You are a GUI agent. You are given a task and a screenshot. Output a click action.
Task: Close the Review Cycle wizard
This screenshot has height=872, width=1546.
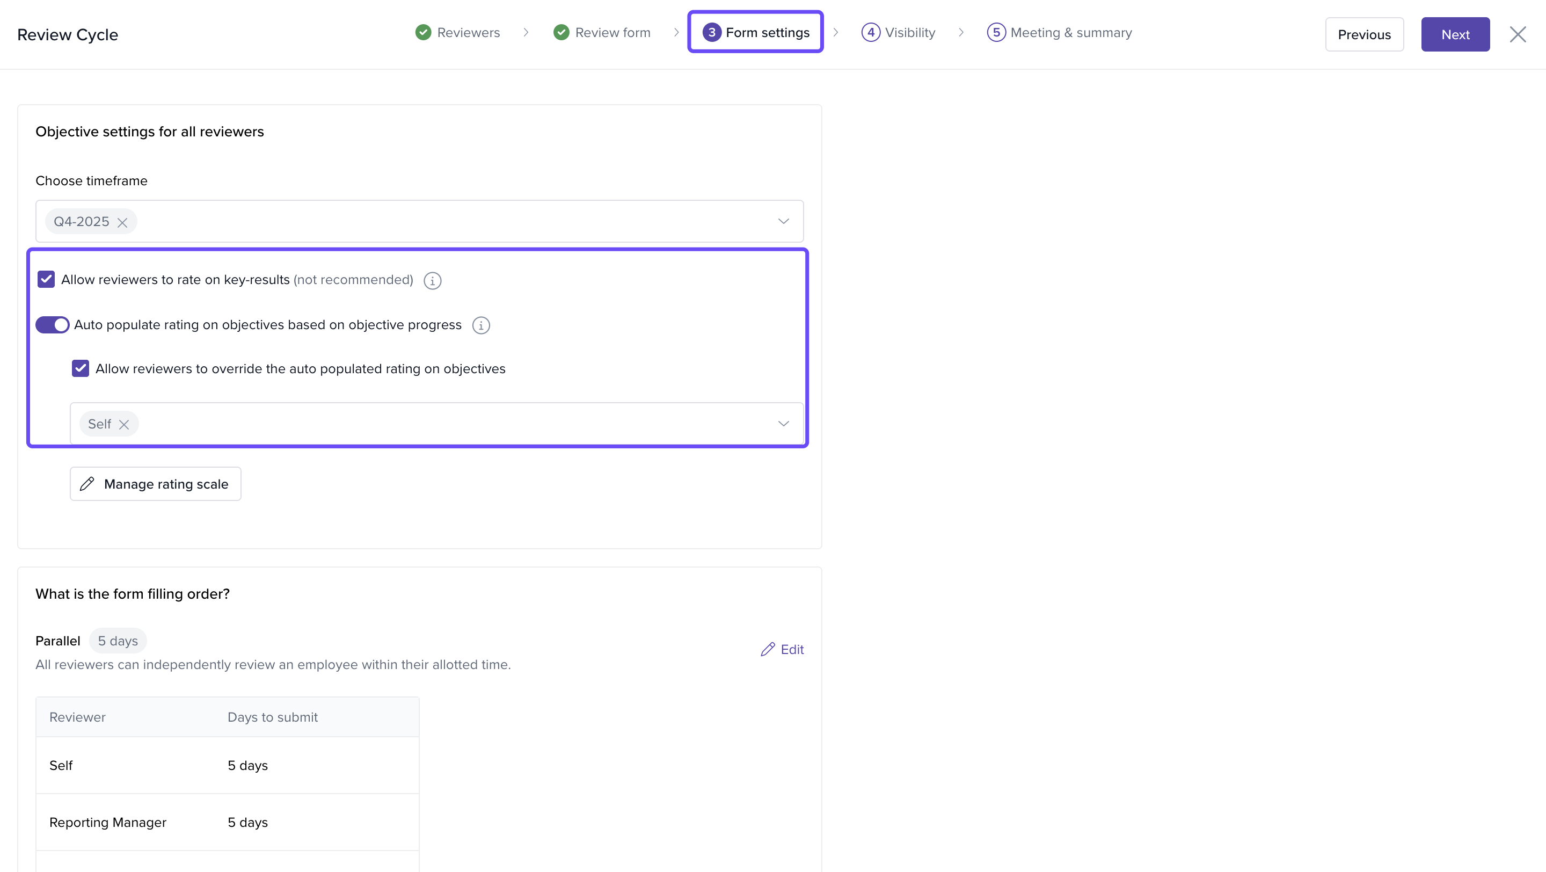tap(1517, 34)
